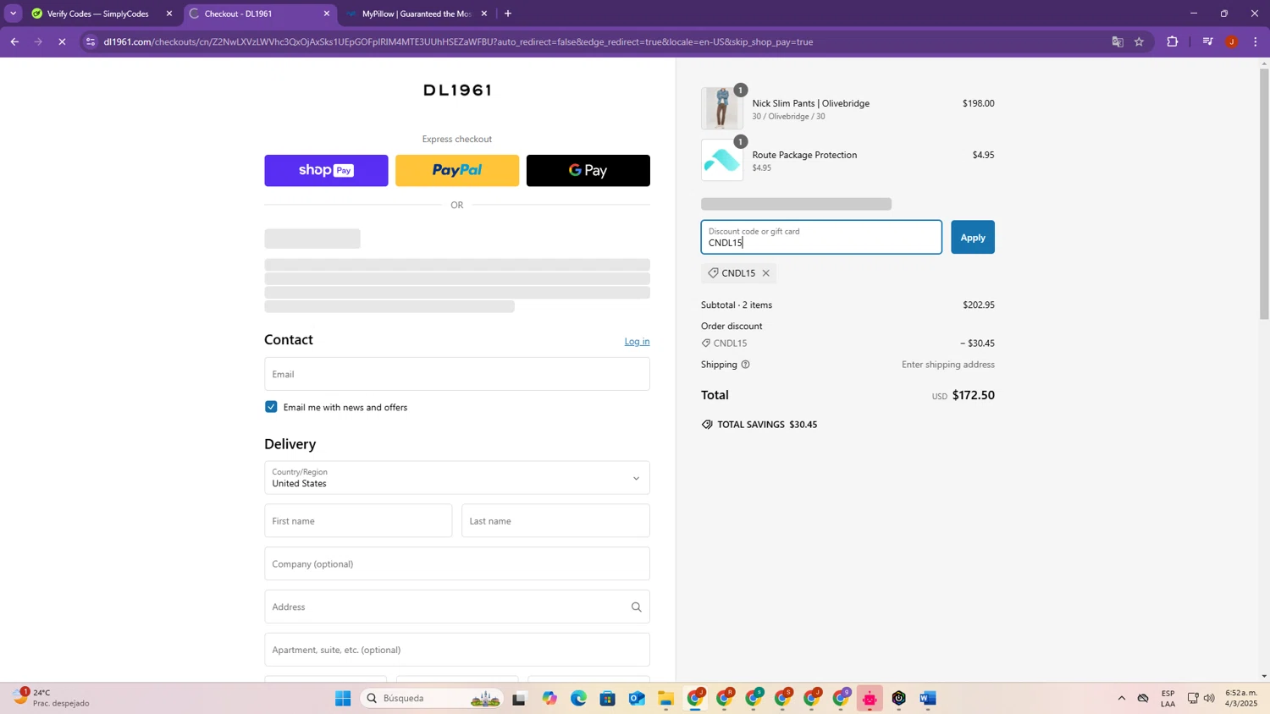Click the page vertical scrollbar
Viewport: 1270px width, 714px height.
tap(1264, 195)
